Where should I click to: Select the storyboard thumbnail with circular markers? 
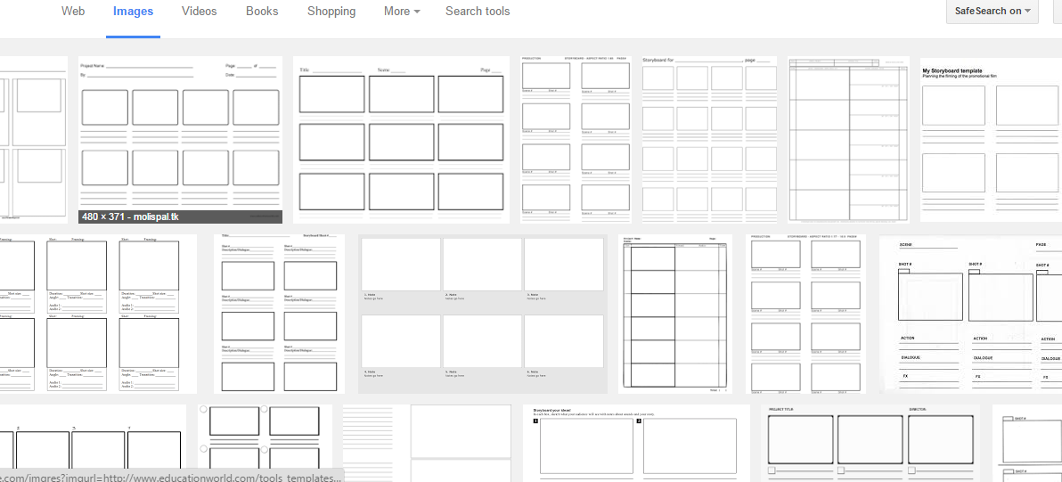pos(265,443)
